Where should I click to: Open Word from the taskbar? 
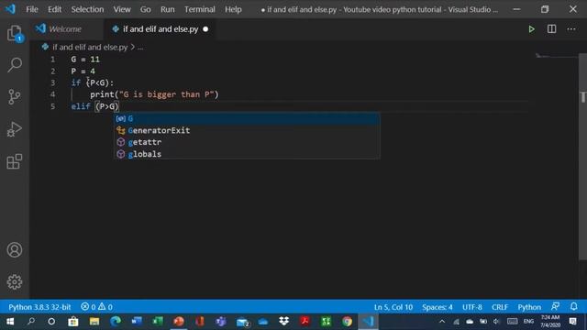(137, 322)
